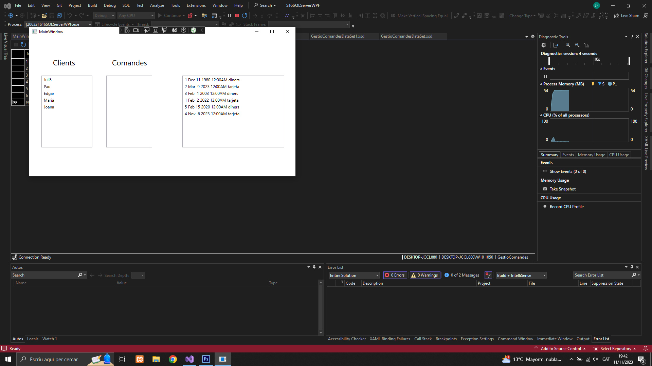The height and width of the screenshot is (366, 652).
Task: Toggle the 0 Errors filter
Action: pyautogui.click(x=395, y=275)
